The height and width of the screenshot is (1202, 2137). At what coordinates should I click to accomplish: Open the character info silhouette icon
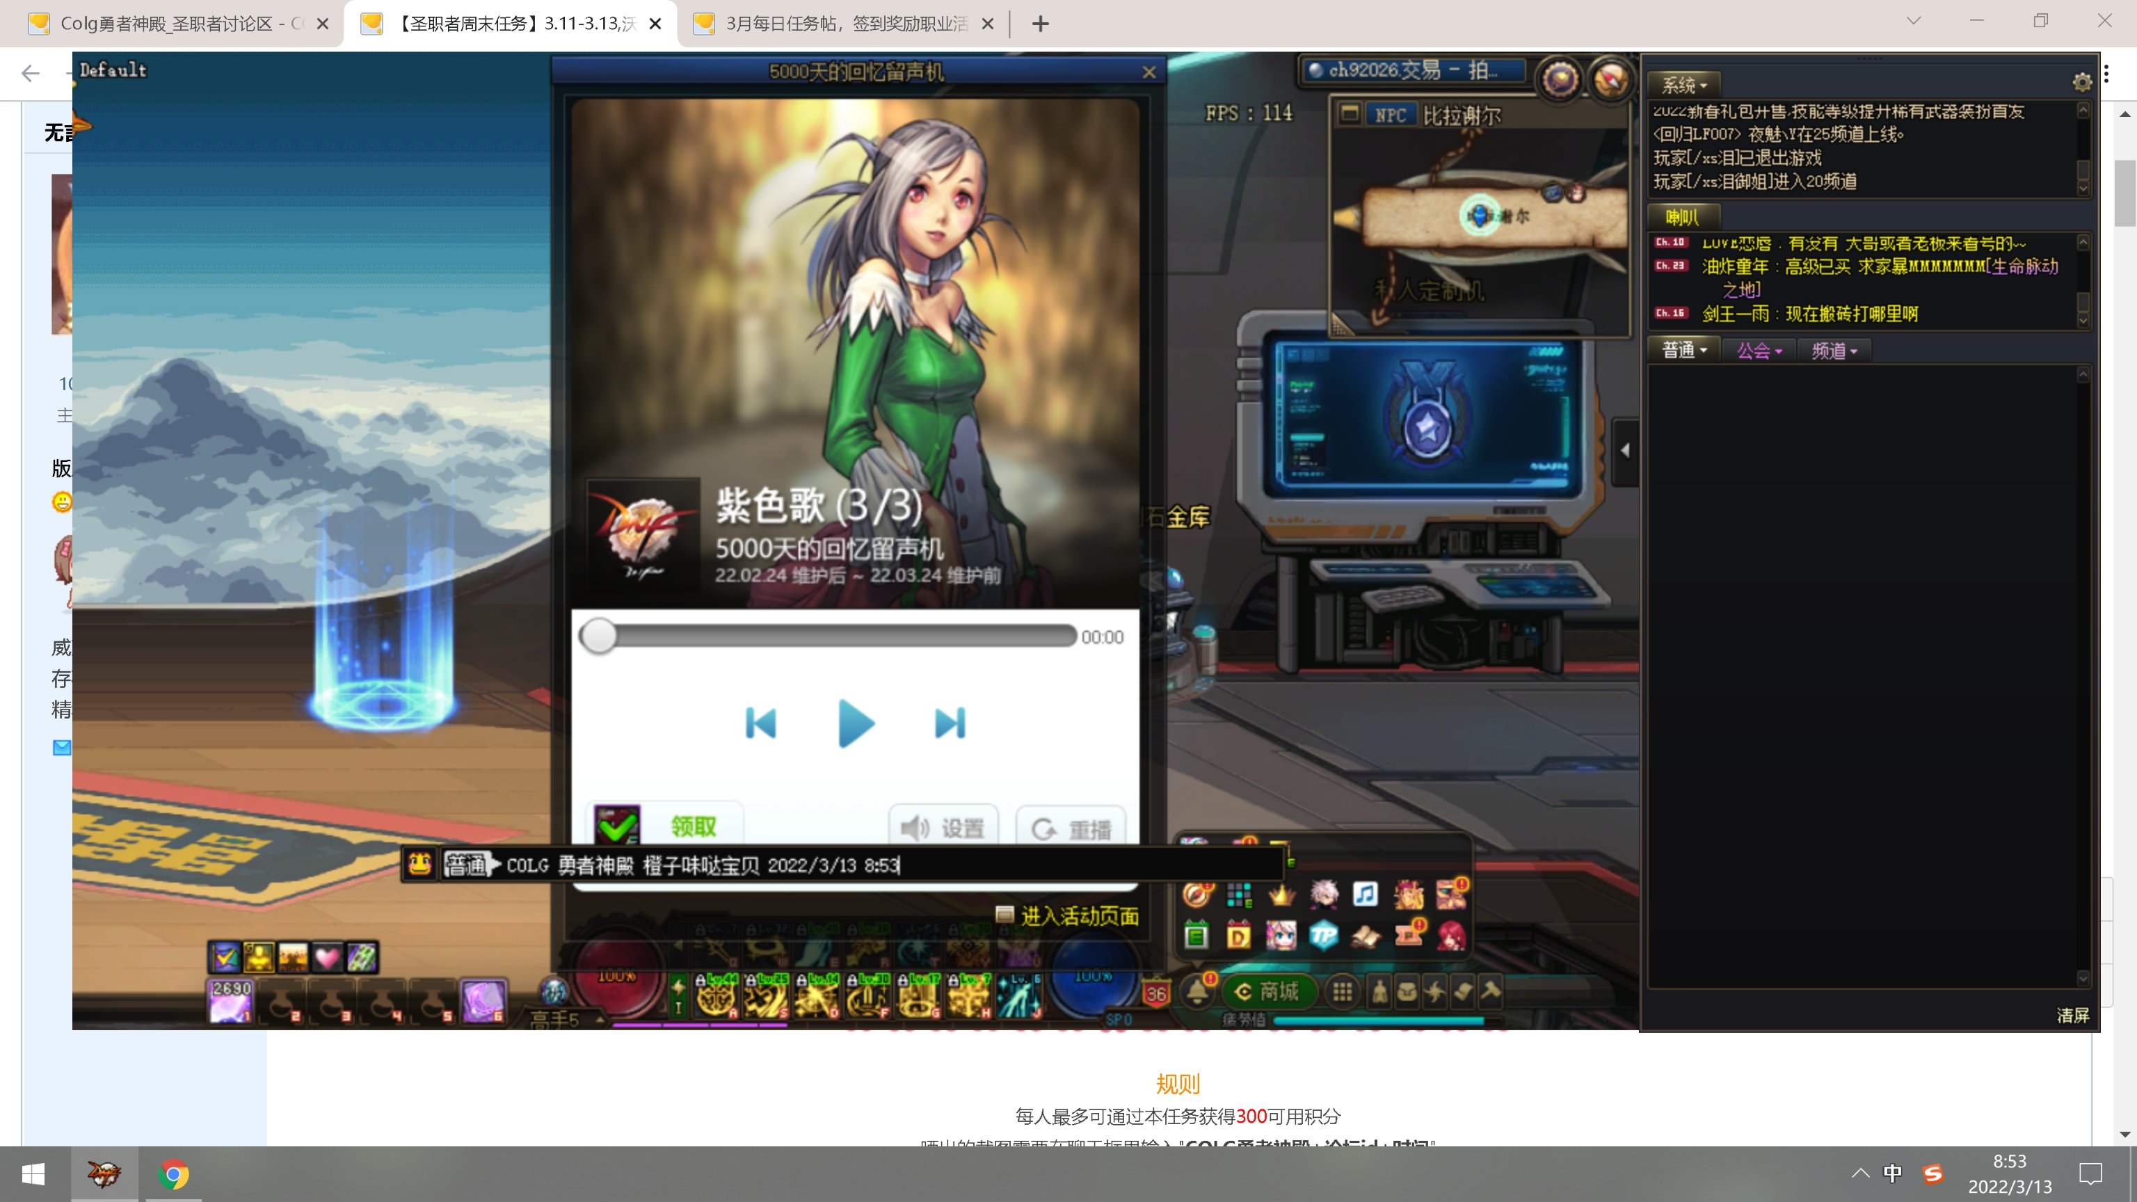click(x=1379, y=991)
